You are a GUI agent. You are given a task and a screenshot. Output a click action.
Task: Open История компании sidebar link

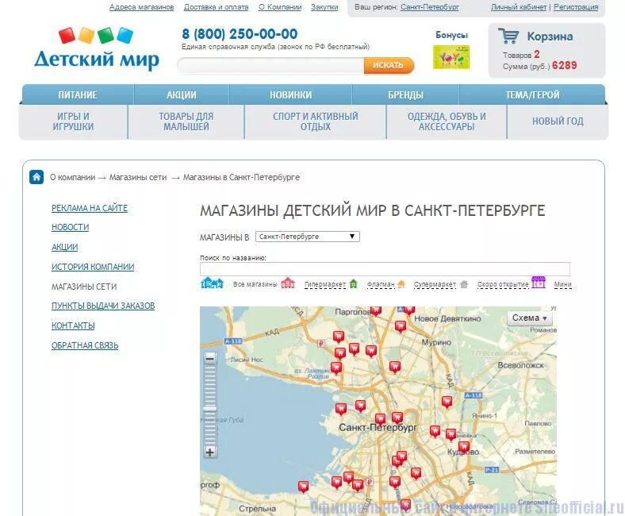coord(93,267)
